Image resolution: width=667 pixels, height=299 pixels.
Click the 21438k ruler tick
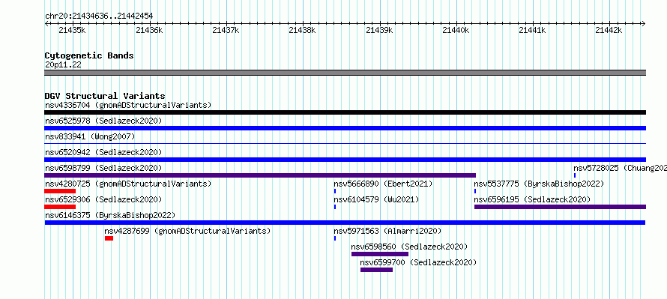(303, 30)
